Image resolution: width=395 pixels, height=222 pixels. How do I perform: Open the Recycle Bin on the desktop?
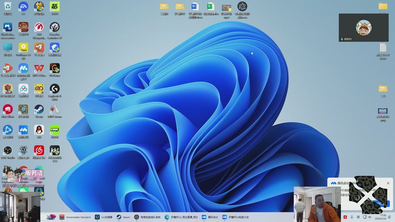pyautogui.click(x=8, y=7)
